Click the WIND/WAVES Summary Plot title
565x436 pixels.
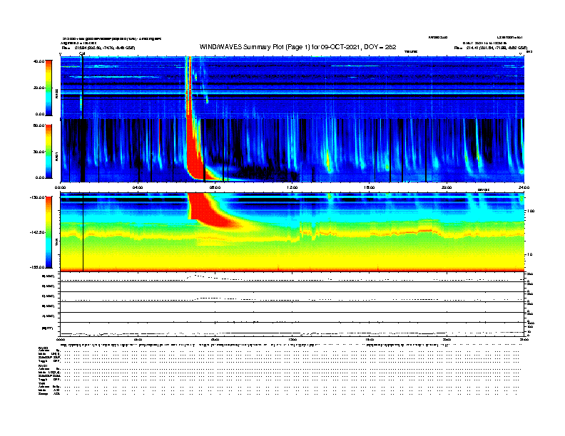point(297,47)
